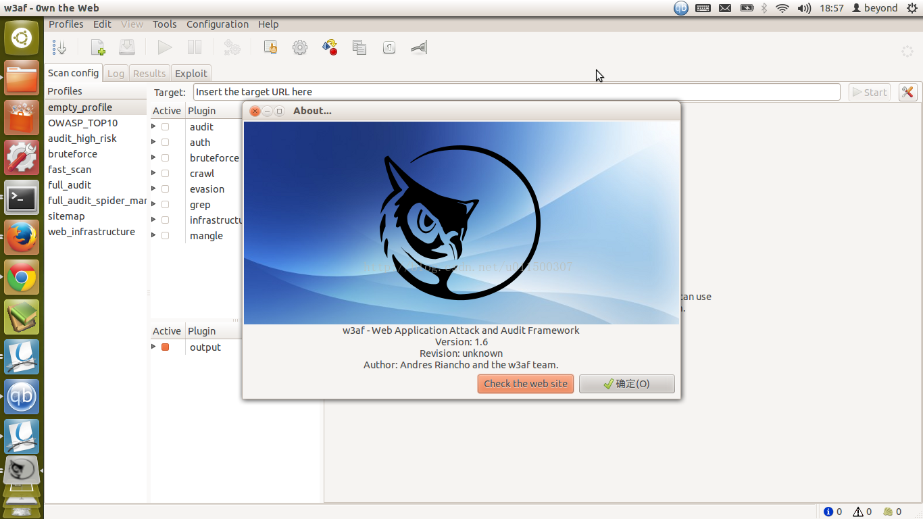Open the volume indicator in top panel
923x519 pixels.
pos(804,8)
